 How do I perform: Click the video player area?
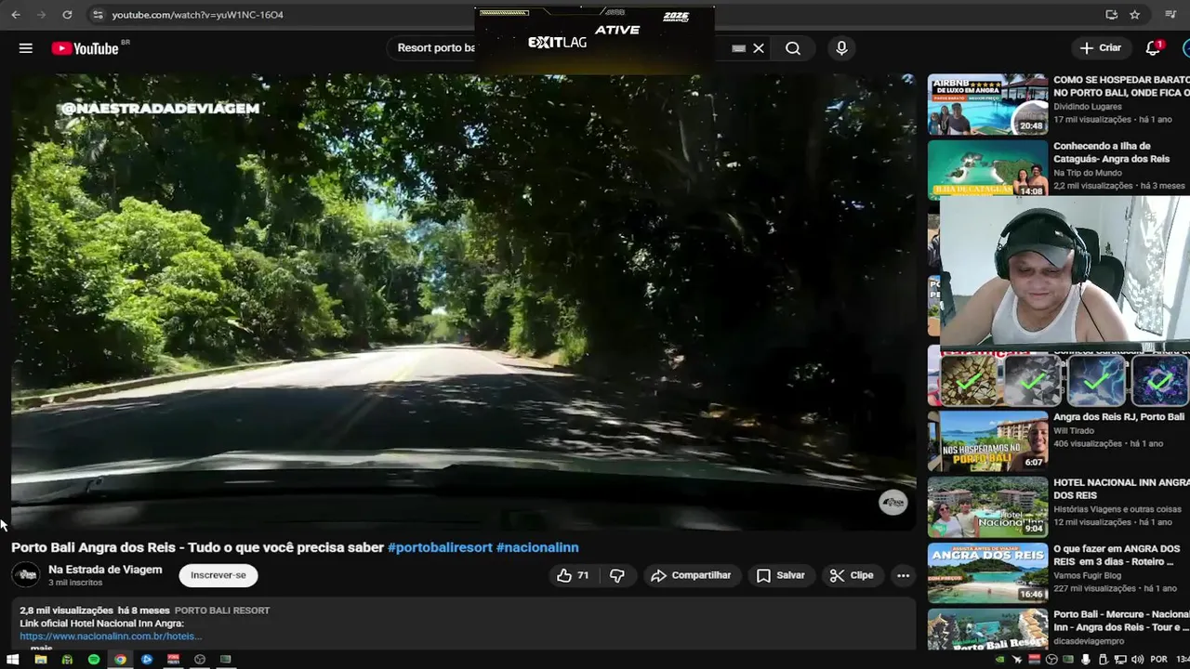pos(463,302)
